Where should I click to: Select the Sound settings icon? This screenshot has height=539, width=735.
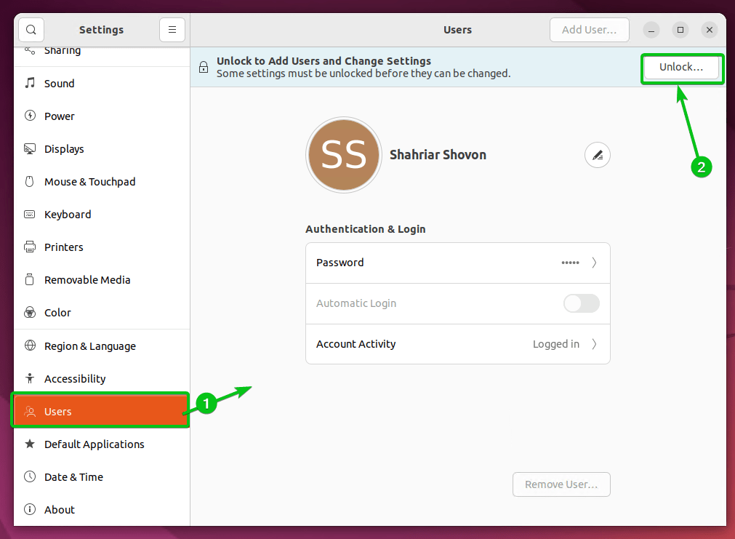[30, 83]
